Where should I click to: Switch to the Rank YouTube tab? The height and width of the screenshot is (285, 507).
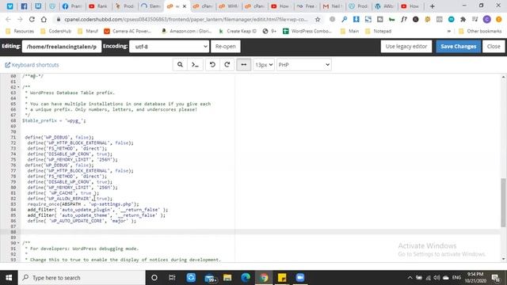(x=98, y=6)
